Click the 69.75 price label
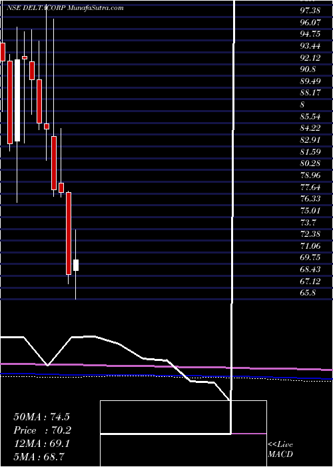The height and width of the screenshot is (467, 333). (310, 258)
